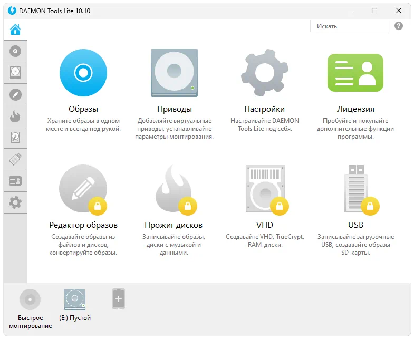Click the Быстрое монтирование disc icon

click(30, 299)
